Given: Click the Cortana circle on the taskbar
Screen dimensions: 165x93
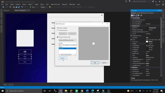Looking at the screenshot, I should pos(45,91).
